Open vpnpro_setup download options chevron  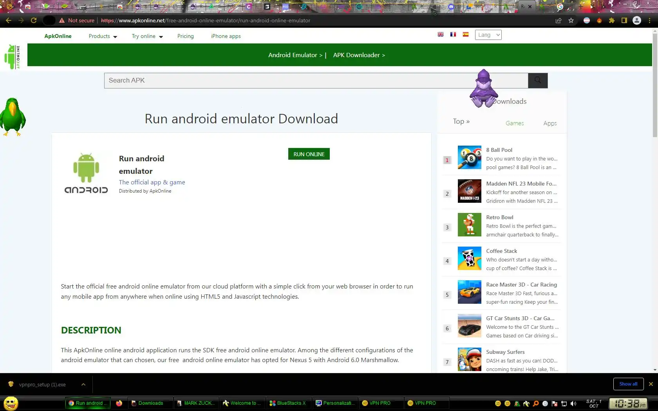(x=83, y=384)
